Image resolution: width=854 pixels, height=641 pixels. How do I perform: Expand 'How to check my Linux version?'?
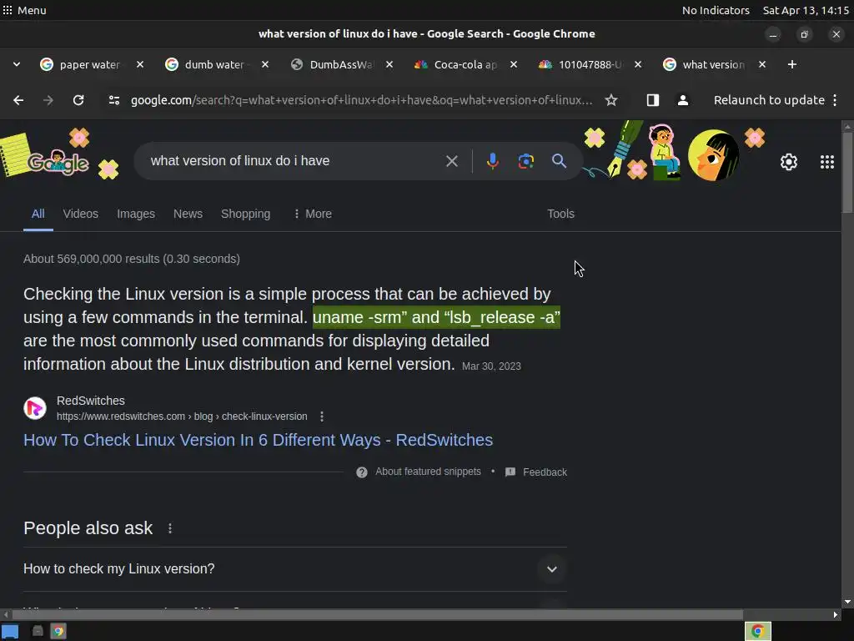[295, 569]
